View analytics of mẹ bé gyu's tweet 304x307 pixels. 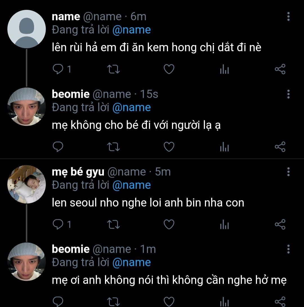(224, 224)
